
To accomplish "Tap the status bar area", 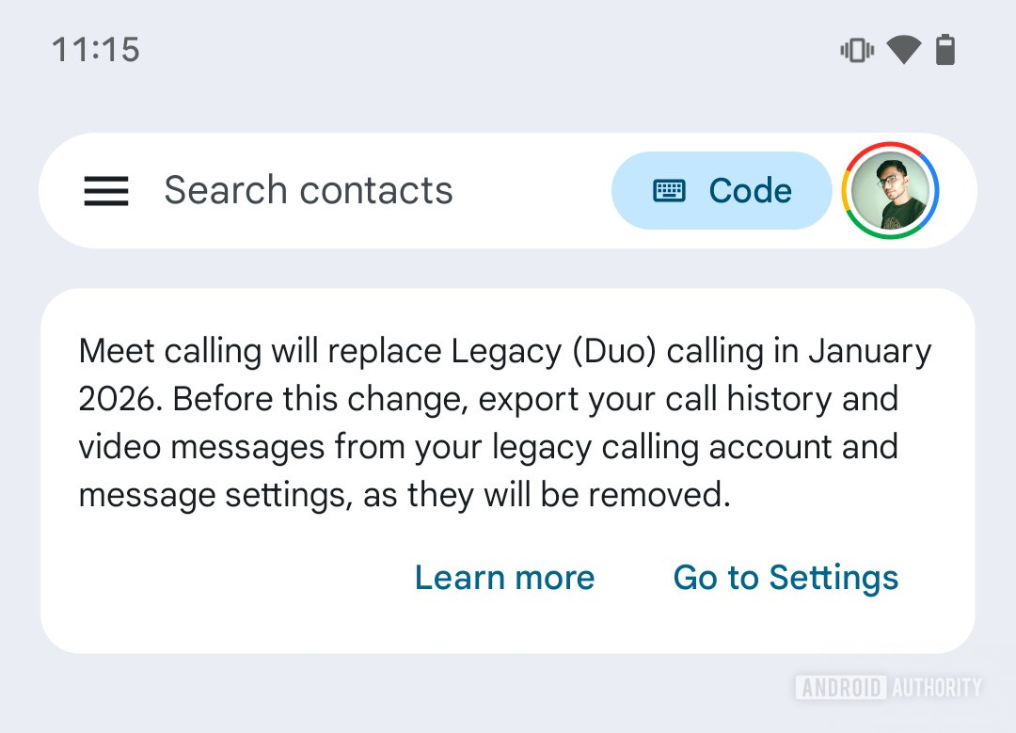I will click(508, 50).
